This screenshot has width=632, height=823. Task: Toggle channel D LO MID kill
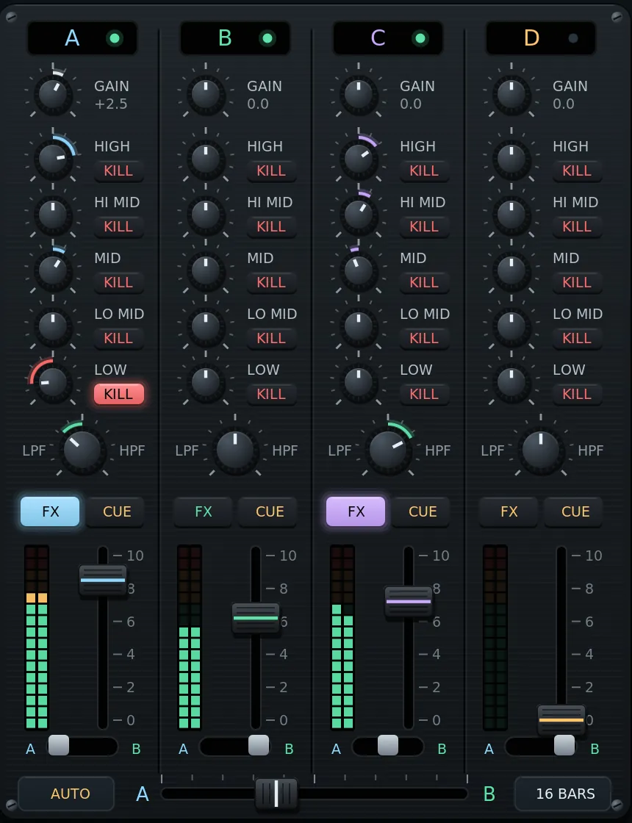point(577,338)
